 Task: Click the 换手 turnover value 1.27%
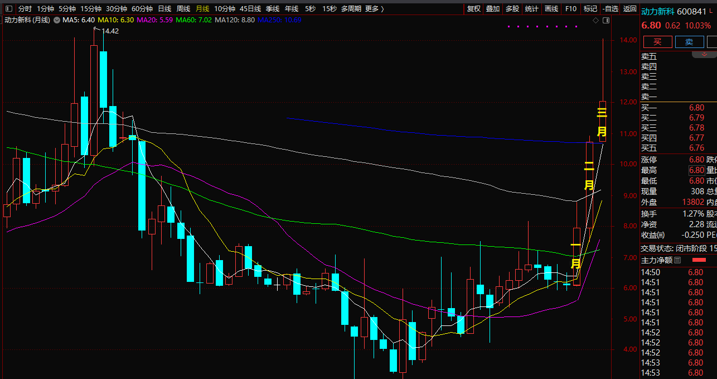(693, 214)
